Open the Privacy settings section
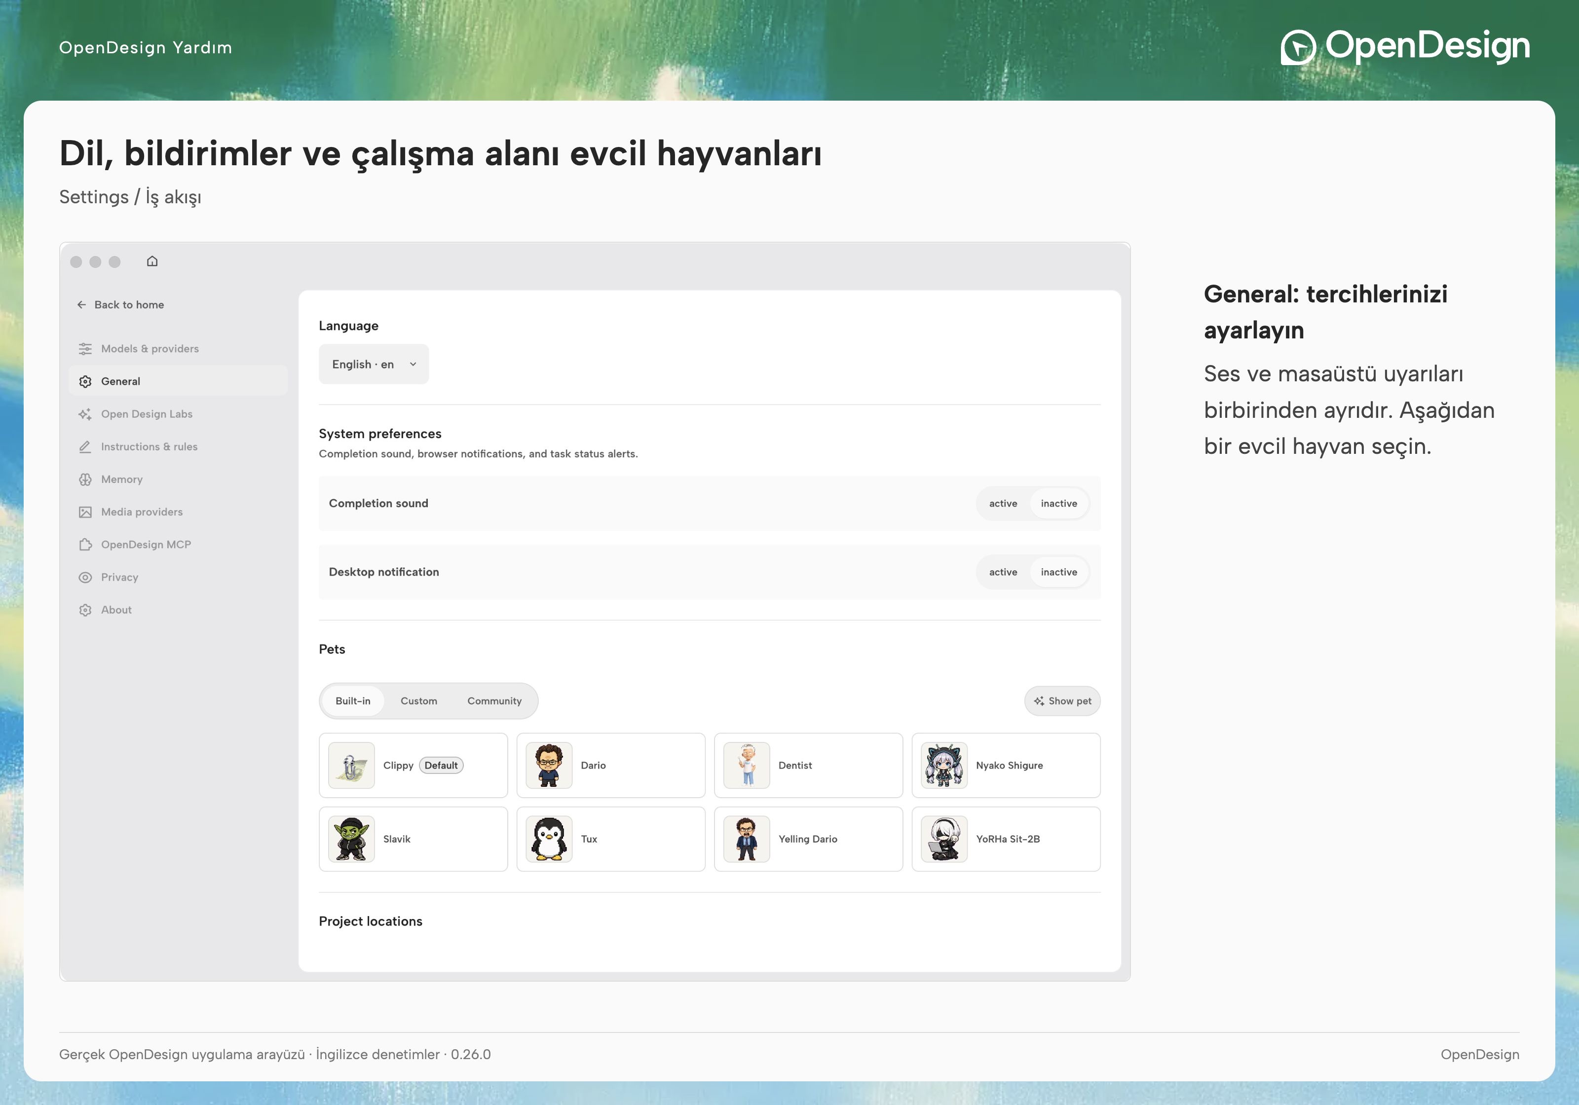 [x=178, y=578]
